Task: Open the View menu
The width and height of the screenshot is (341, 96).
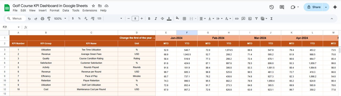Action: pyautogui.click(x=32, y=10)
